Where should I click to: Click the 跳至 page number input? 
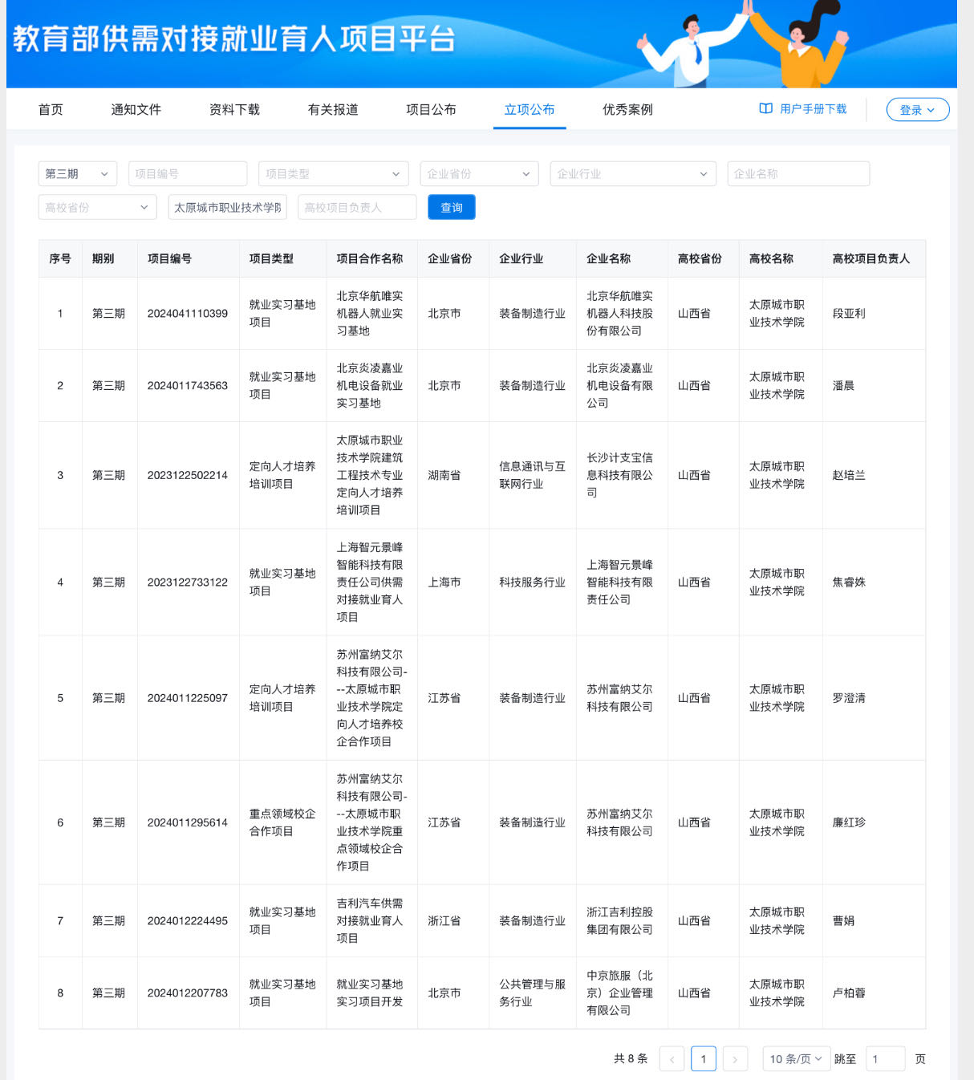[885, 1059]
